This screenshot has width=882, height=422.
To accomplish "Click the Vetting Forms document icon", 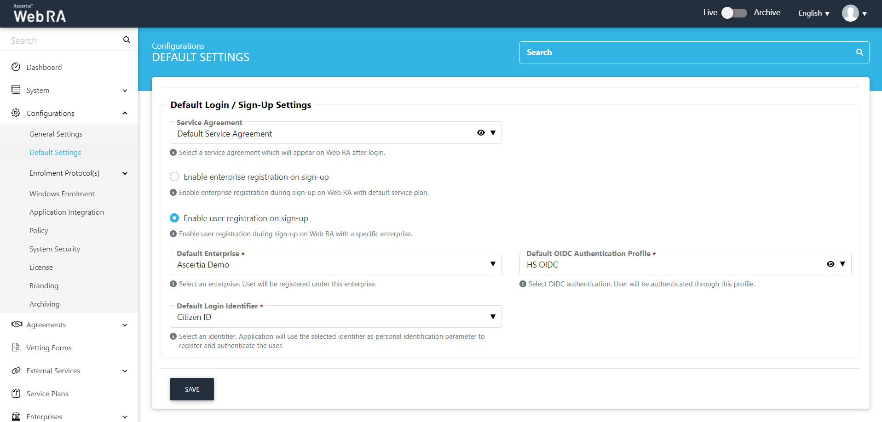I will coord(16,348).
